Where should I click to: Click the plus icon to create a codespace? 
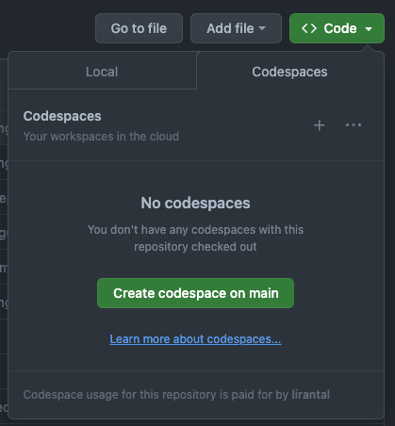[x=319, y=125]
